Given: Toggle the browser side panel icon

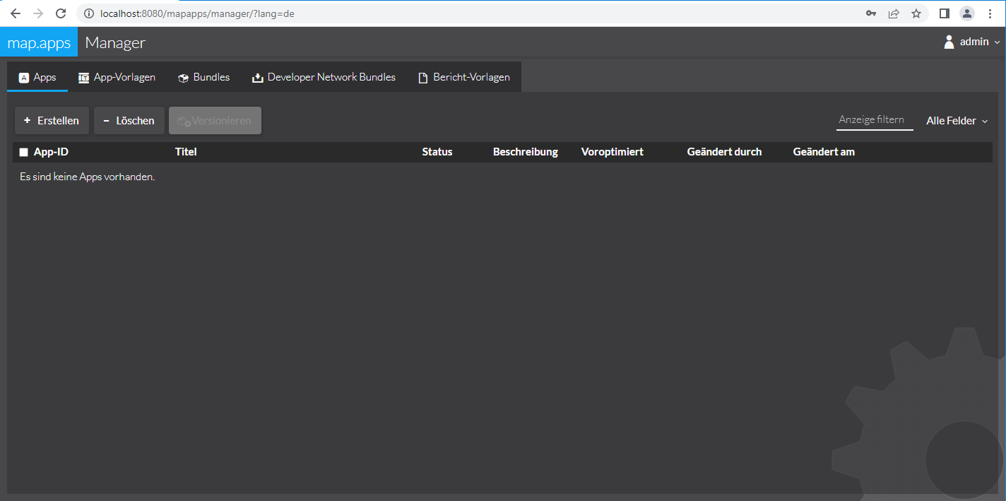Looking at the screenshot, I should pos(944,13).
